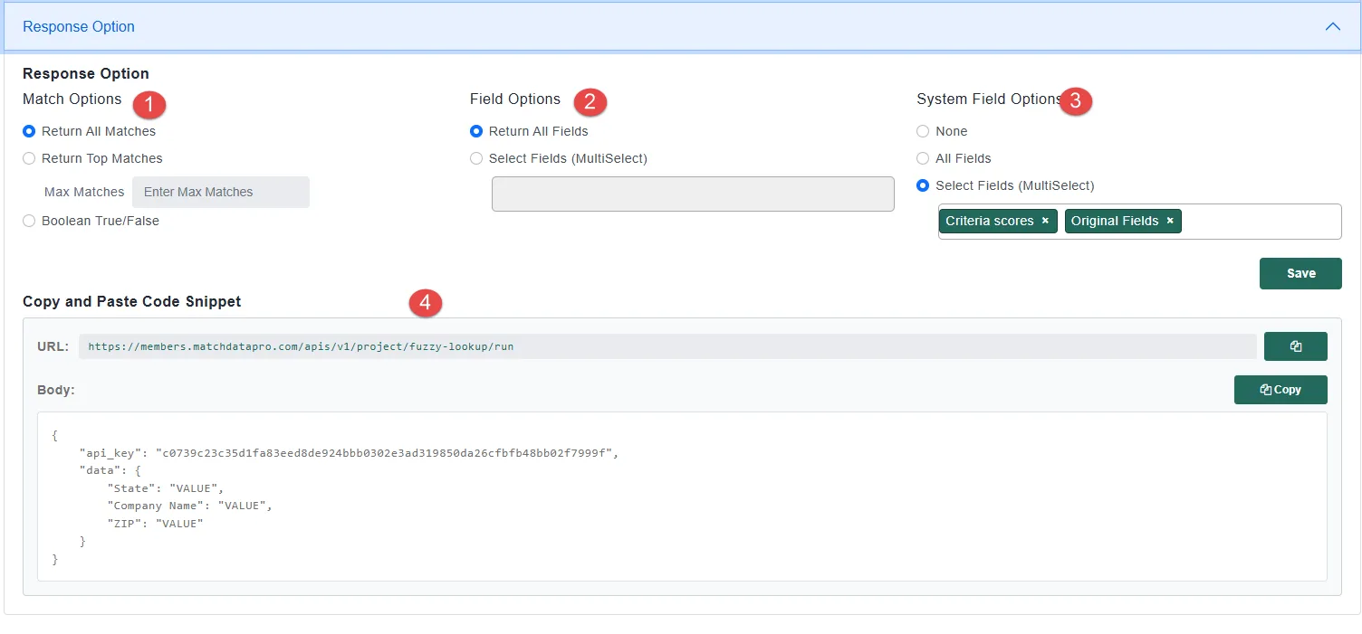1362x634 pixels.
Task: Set System Field Options to None
Action: [x=923, y=131]
